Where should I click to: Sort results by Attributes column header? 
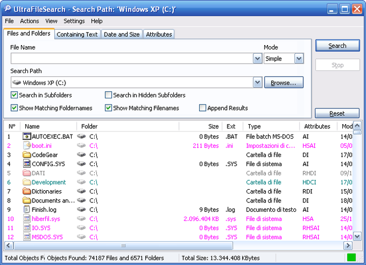(318, 126)
